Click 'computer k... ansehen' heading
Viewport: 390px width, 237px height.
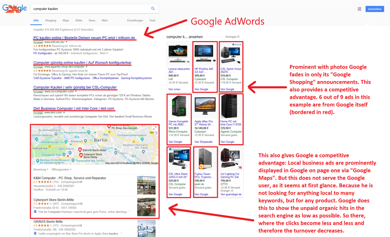coord(185,36)
